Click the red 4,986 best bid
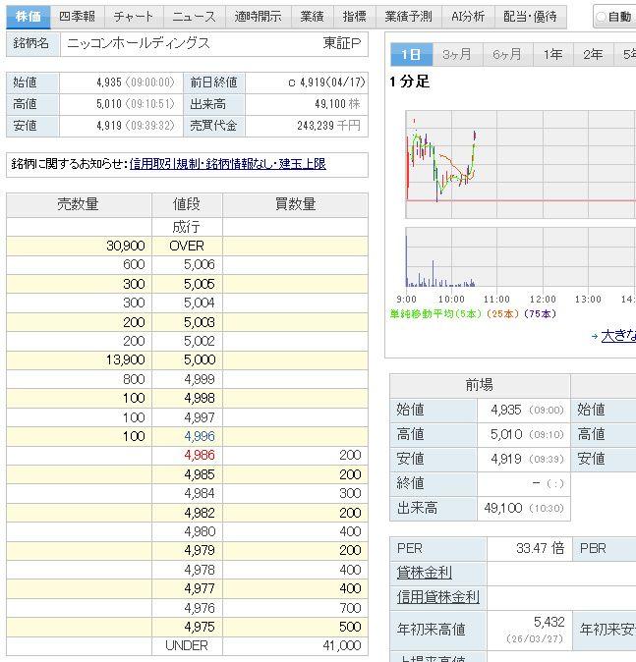 click(x=199, y=455)
